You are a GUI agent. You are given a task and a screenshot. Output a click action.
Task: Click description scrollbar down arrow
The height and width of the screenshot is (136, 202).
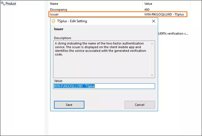(152, 75)
